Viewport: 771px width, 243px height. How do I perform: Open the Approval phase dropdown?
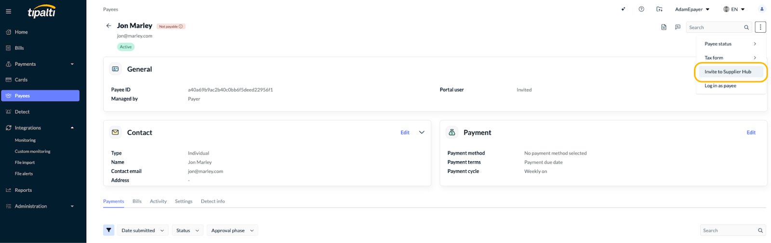coord(232,230)
